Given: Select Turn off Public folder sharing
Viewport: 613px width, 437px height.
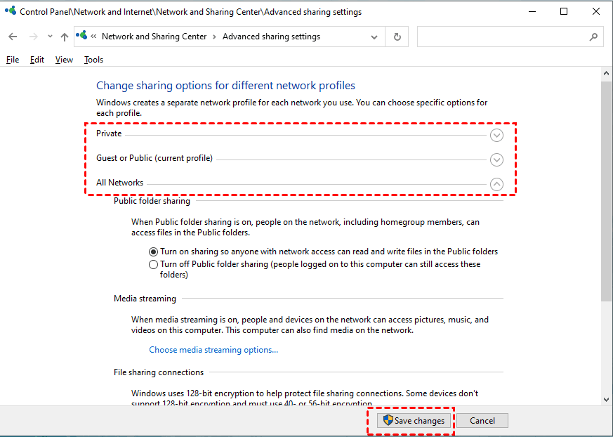Looking at the screenshot, I should coord(154,265).
